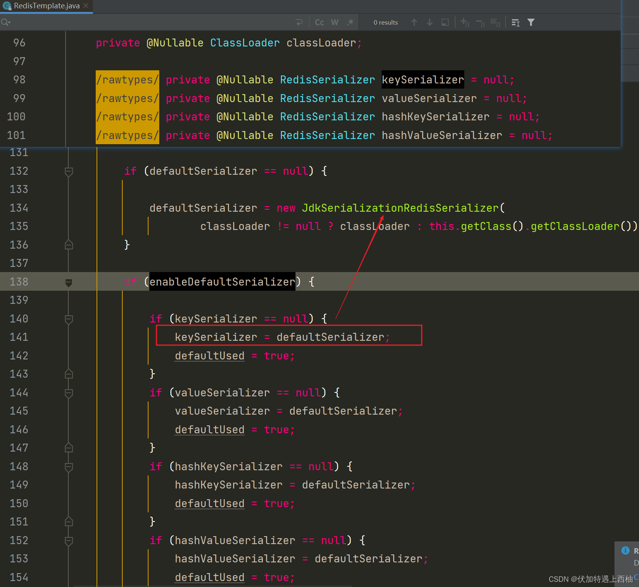The image size is (639, 587).
Task: Click the info notification icon at bottom right
Action: (625, 550)
